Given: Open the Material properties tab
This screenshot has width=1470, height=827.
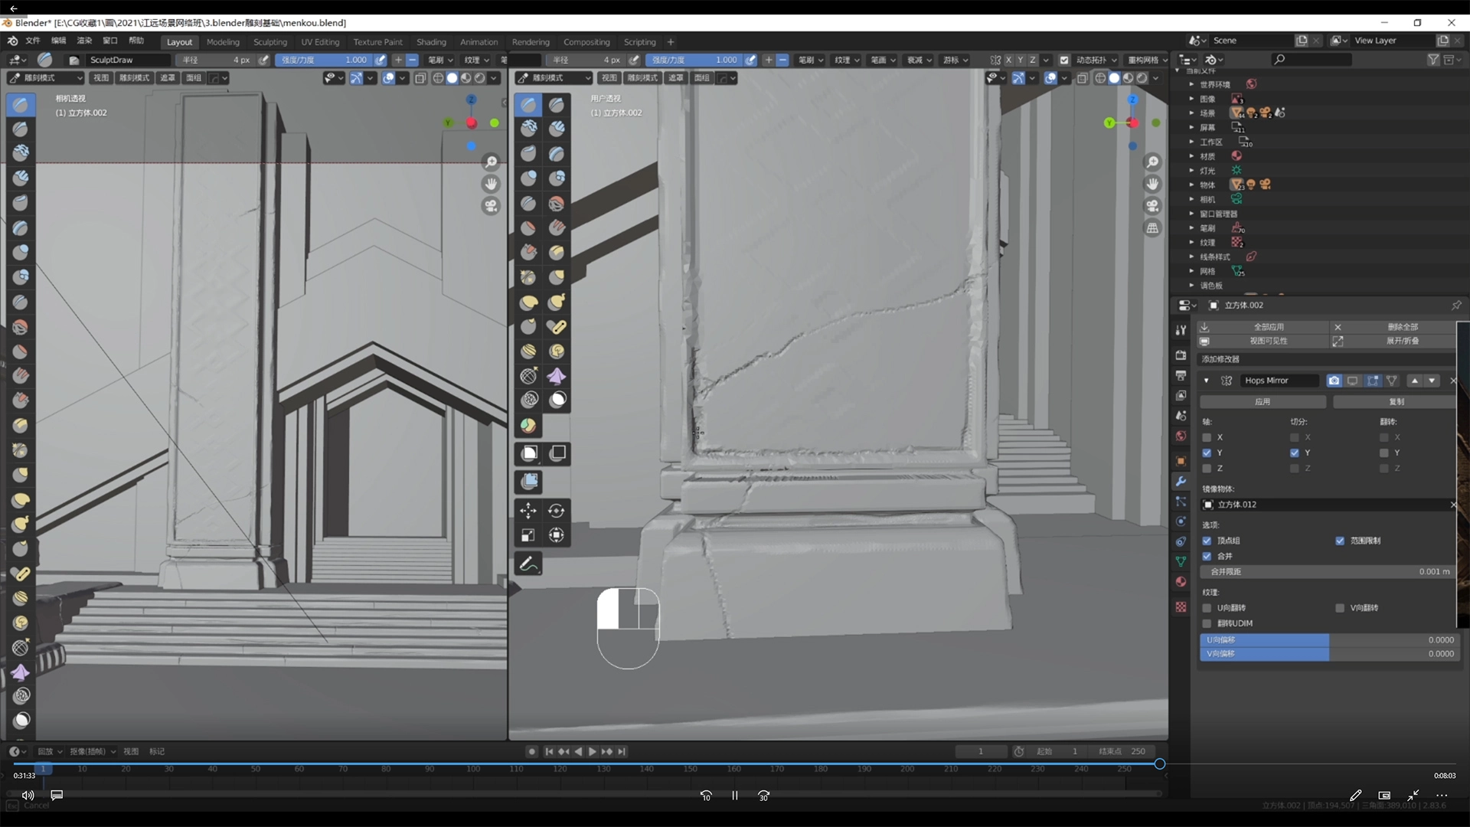Looking at the screenshot, I should [1181, 582].
